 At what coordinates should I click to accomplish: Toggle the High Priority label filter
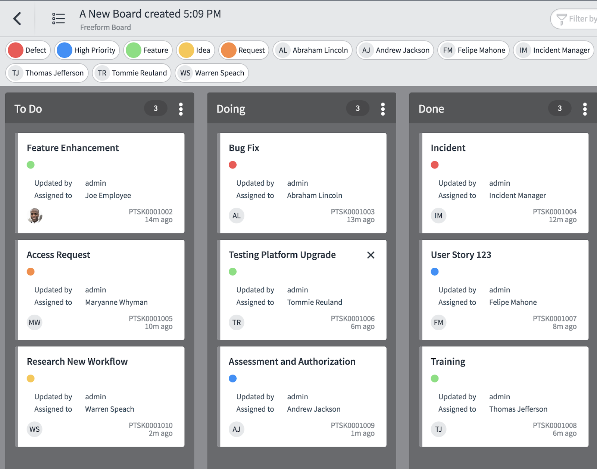click(x=87, y=50)
